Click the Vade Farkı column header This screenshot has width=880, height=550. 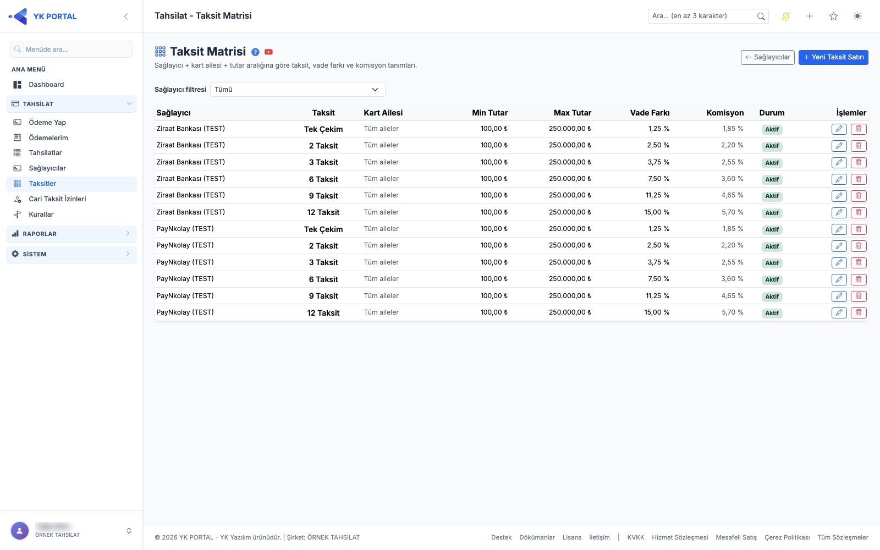(x=650, y=113)
